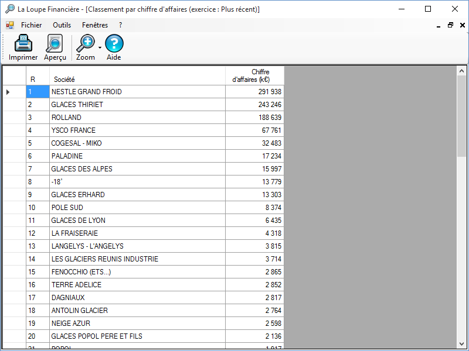Click the LA FRAISERAIE cell
469x351 pixels.
[137, 233]
